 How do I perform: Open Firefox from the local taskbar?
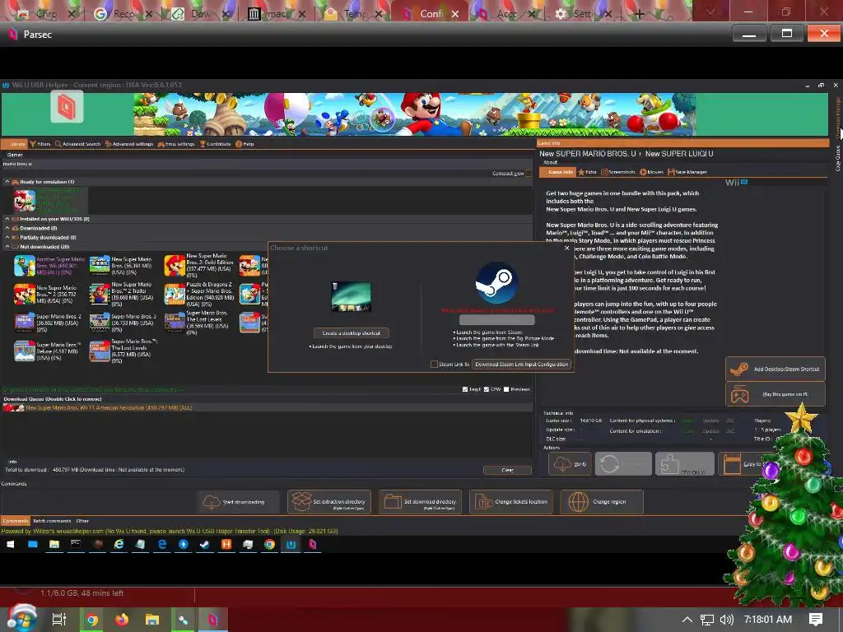tap(122, 620)
